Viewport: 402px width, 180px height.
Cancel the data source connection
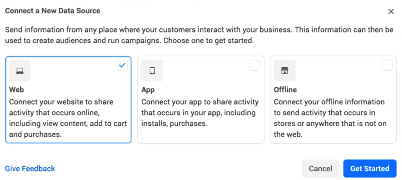coord(320,169)
